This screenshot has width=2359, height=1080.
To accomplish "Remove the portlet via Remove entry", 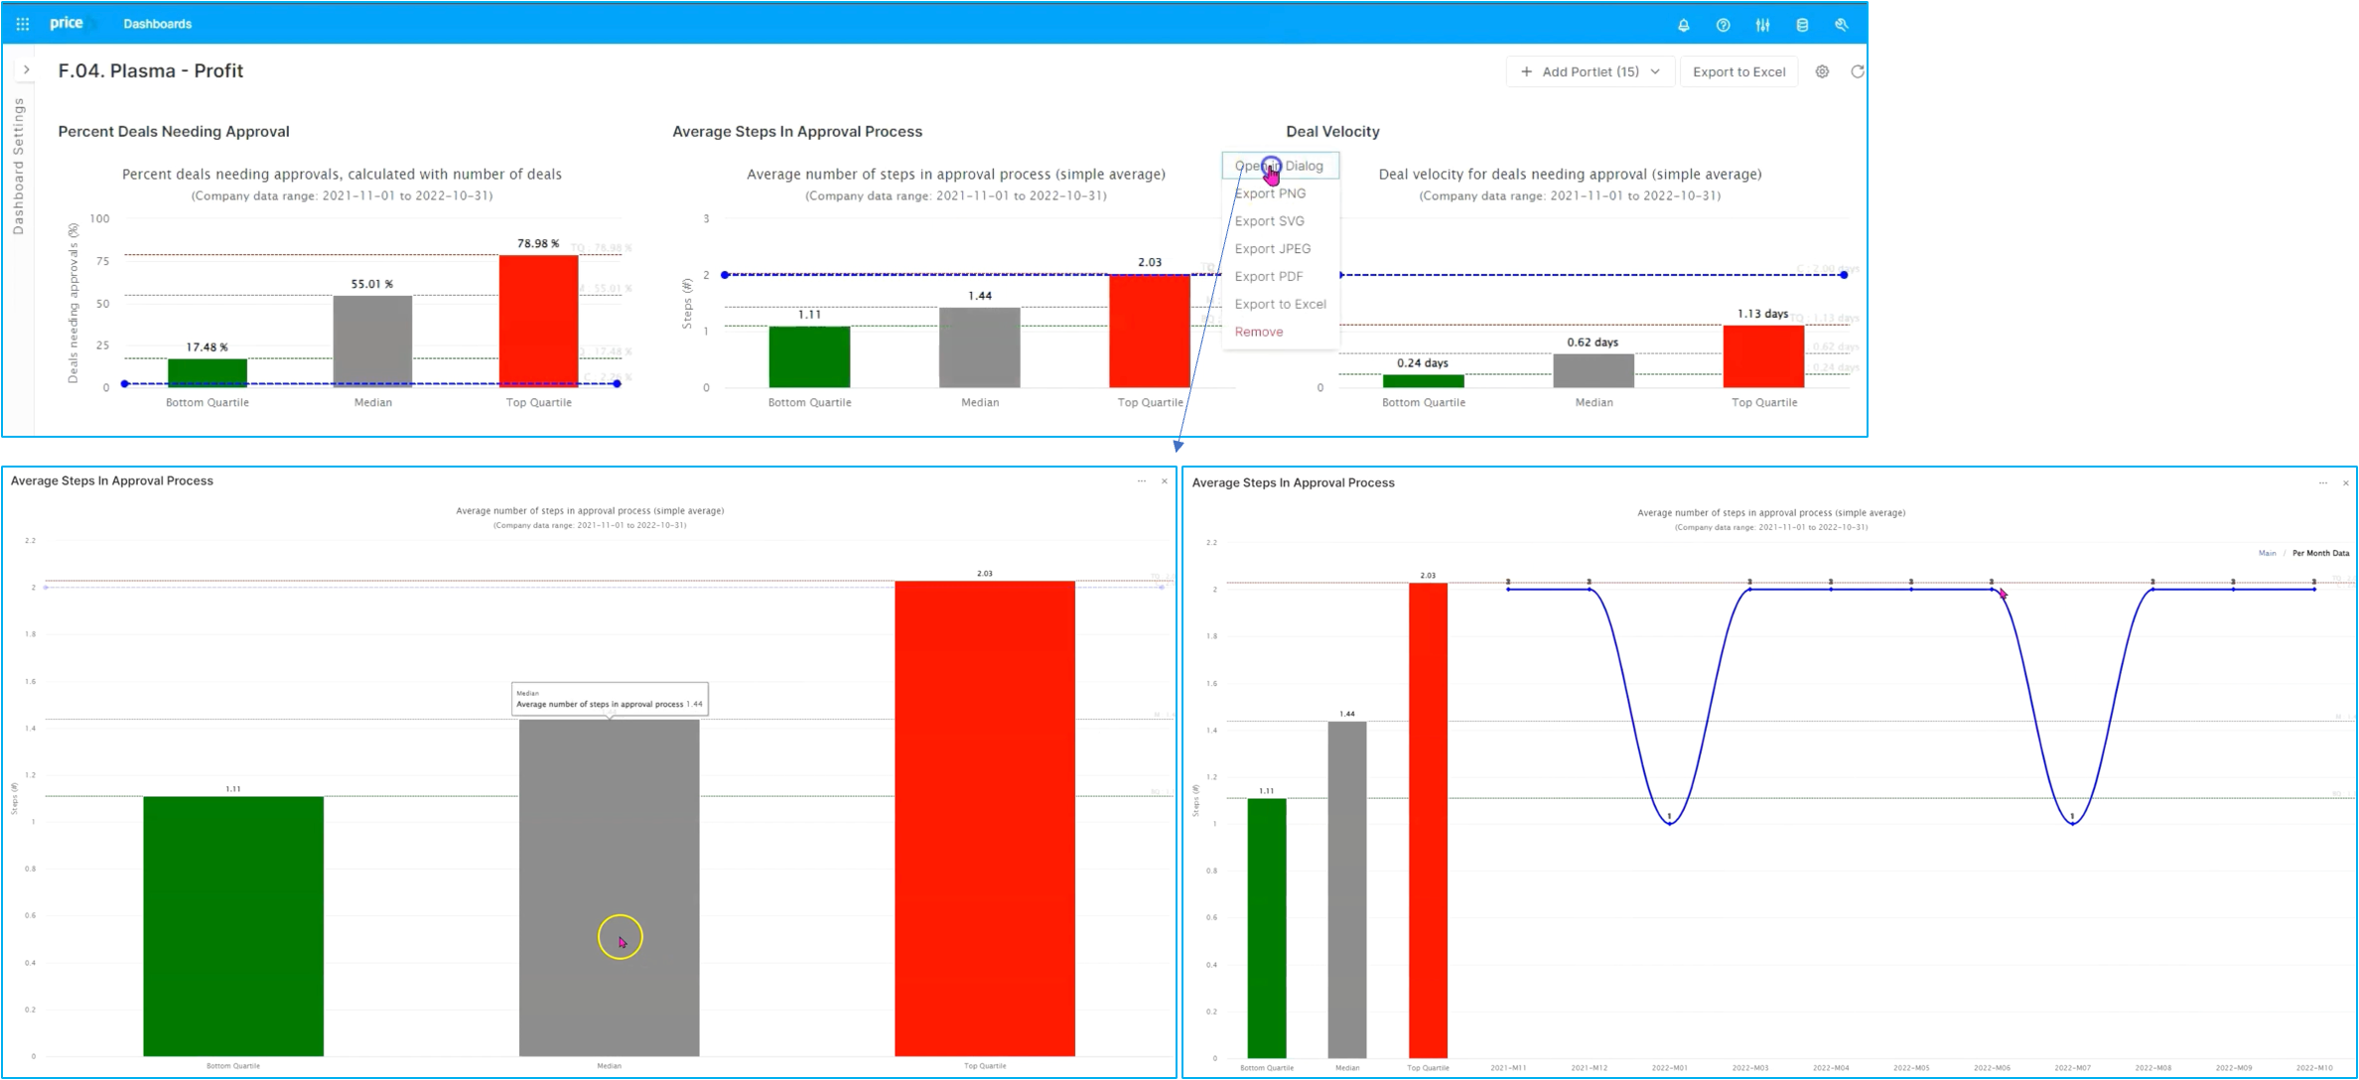I will pyautogui.click(x=1258, y=333).
